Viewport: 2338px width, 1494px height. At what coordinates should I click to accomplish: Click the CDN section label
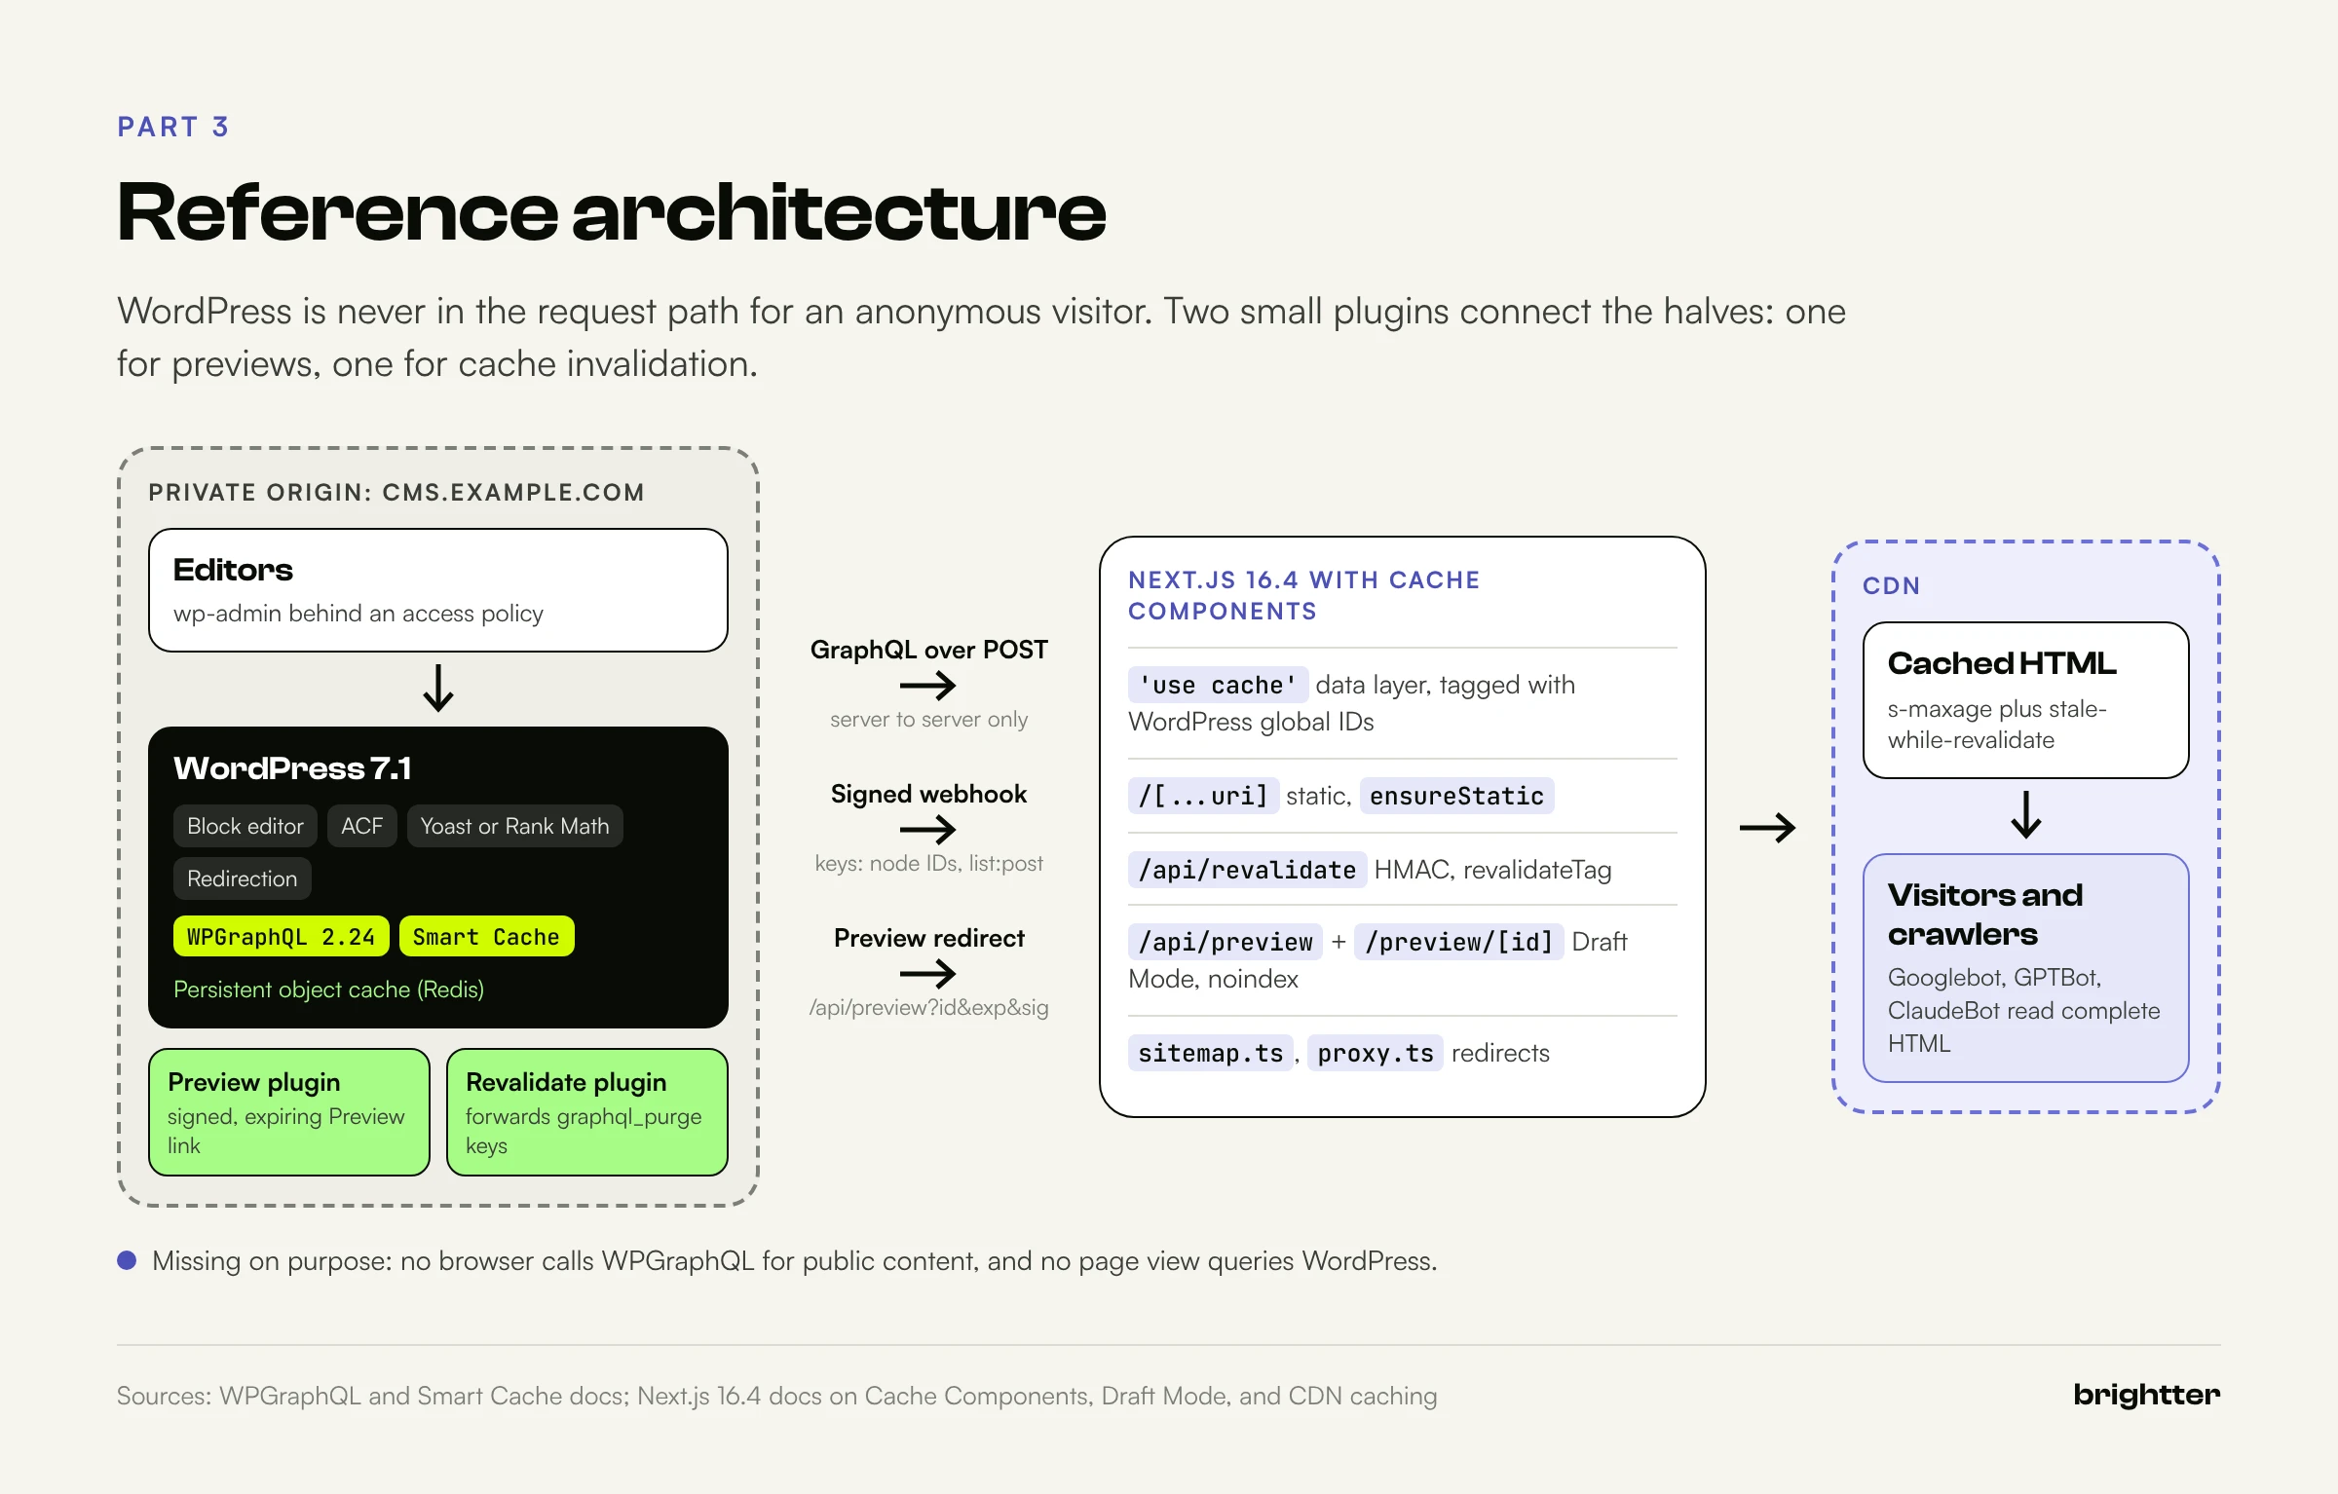(1891, 585)
